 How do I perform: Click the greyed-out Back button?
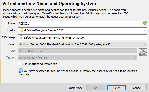click(x=96, y=88)
